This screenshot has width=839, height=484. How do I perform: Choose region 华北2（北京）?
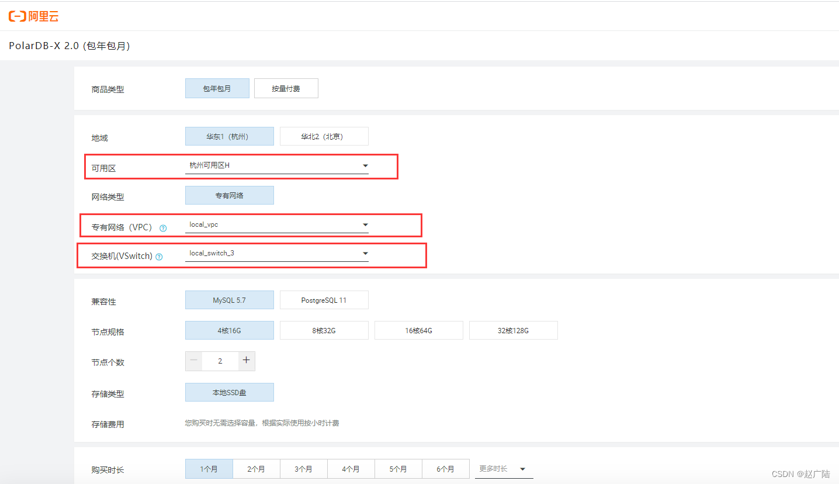(324, 136)
